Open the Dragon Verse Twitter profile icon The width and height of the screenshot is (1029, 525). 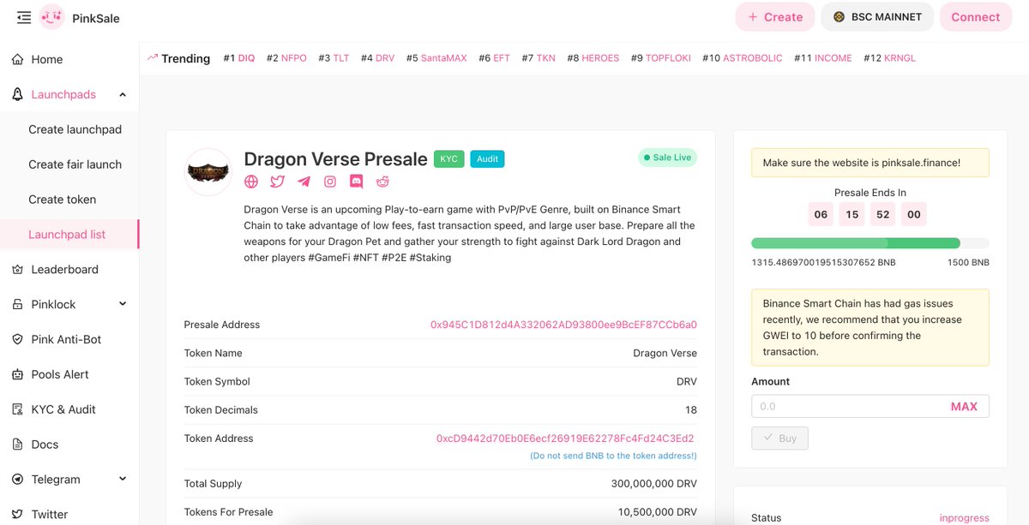(x=277, y=182)
